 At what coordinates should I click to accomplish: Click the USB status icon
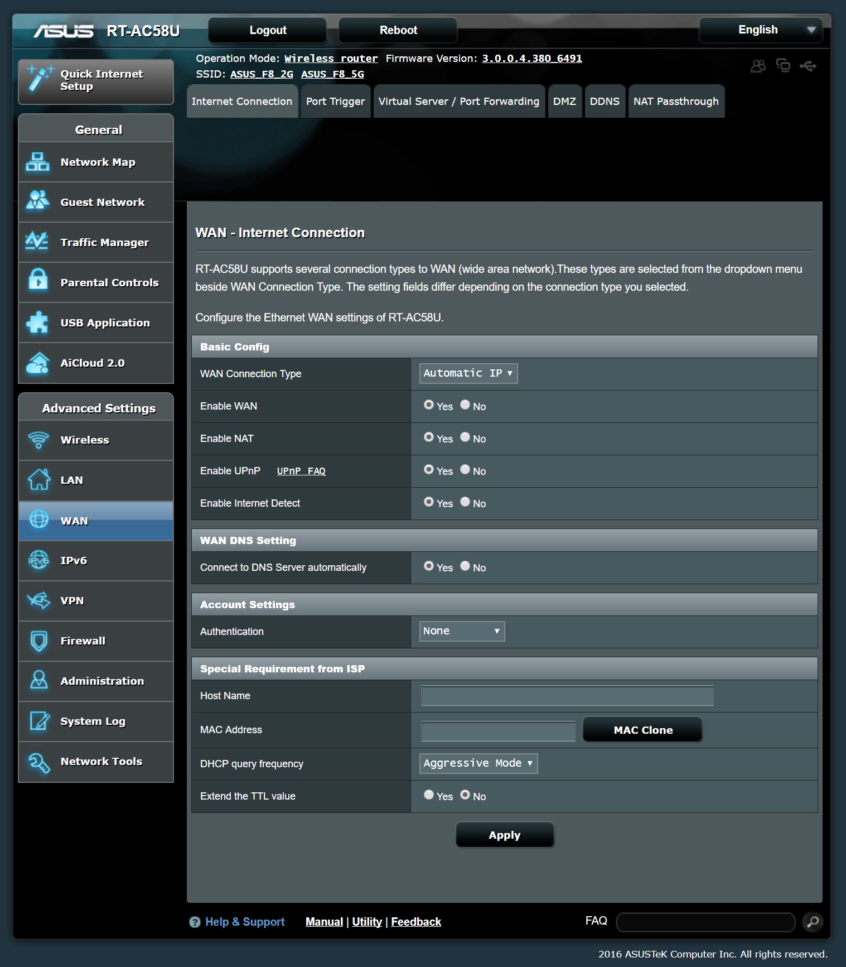pos(808,66)
